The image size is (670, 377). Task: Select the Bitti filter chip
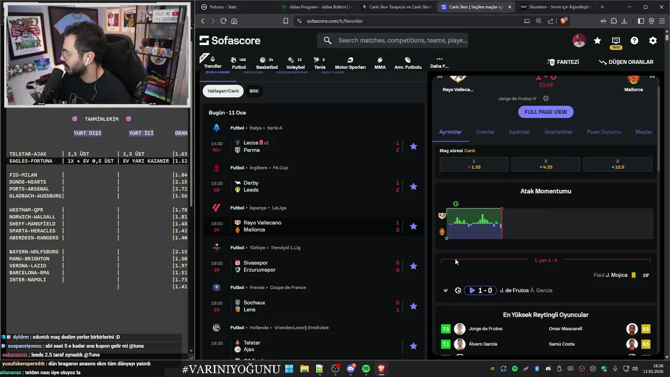254,91
